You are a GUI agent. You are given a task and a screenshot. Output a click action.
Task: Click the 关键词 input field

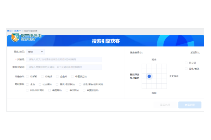tap(64, 59)
